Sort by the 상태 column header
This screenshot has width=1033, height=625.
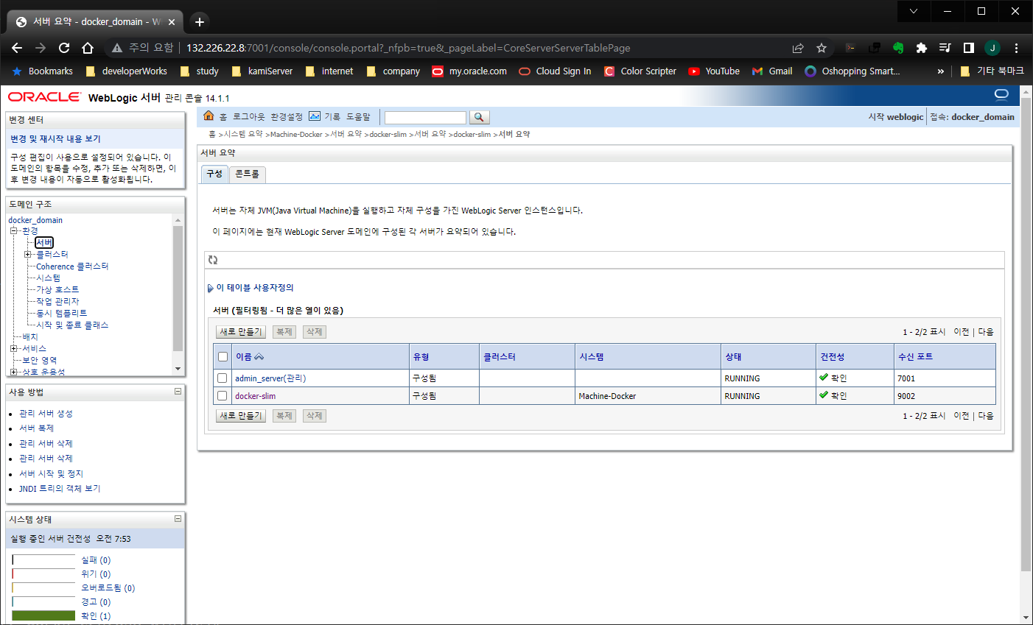pyautogui.click(x=733, y=356)
